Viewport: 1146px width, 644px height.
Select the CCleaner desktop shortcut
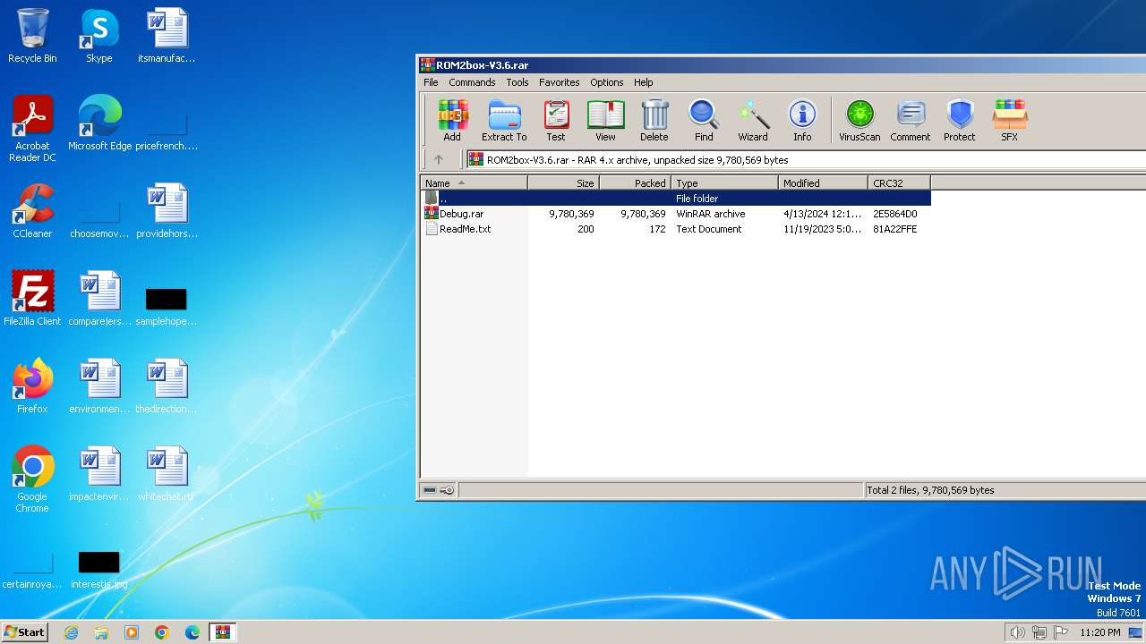32,211
